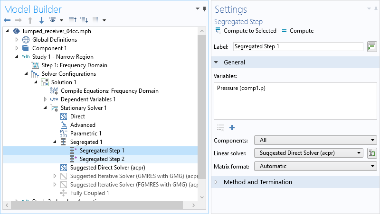This screenshot has width=380, height=214.
Task: Expand the Method and Termination section
Action: [257, 182]
